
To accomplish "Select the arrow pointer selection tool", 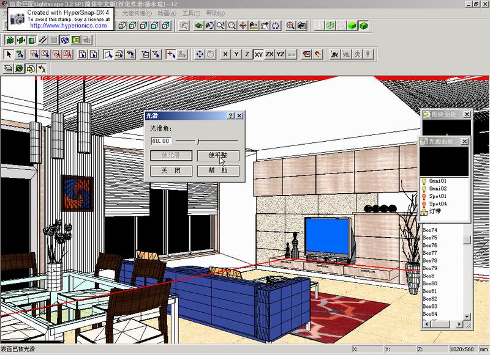I will coord(9,54).
